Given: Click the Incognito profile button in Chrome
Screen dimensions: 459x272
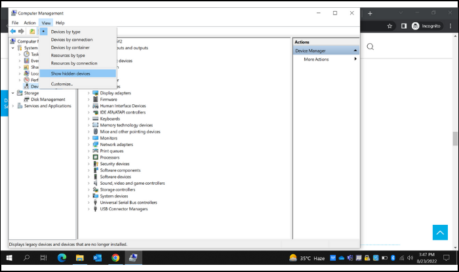Looking at the screenshot, I should coord(426,26).
